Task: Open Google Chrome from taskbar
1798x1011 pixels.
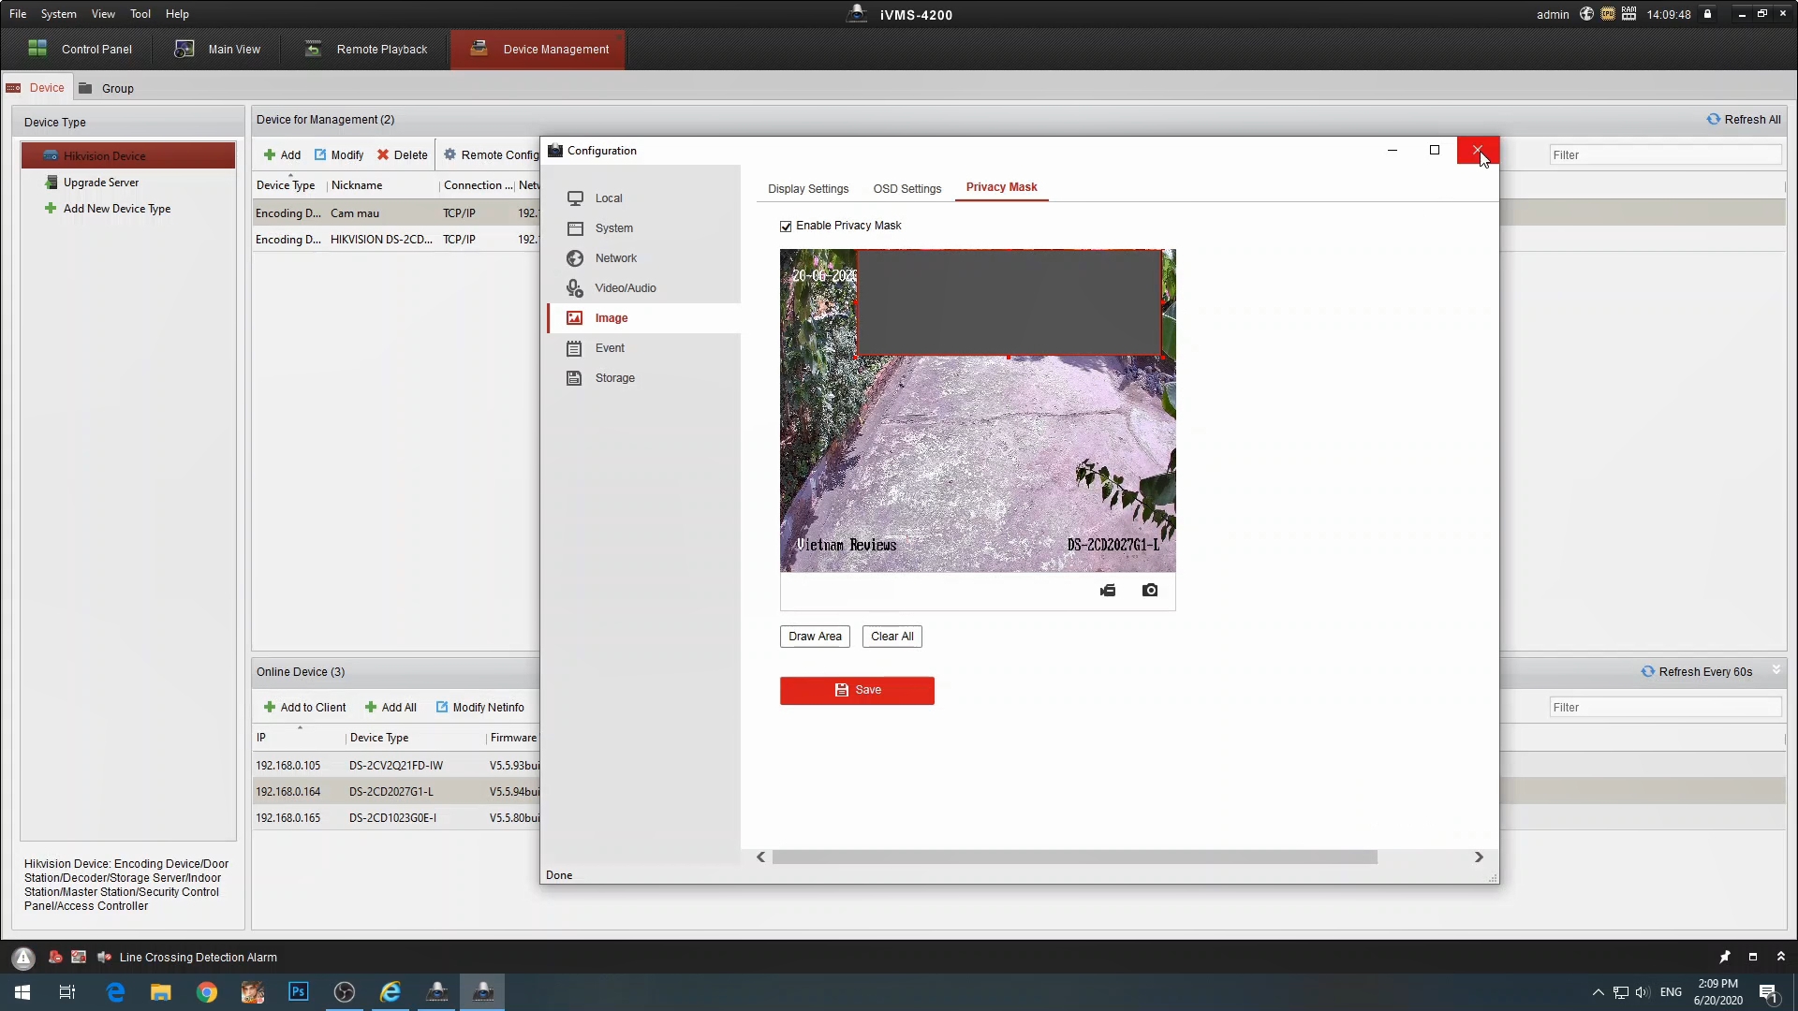Action: click(207, 992)
